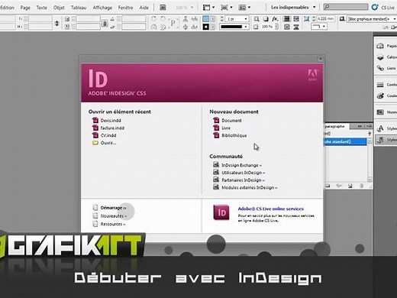Open the Adobe CS Live online services link

point(271,209)
